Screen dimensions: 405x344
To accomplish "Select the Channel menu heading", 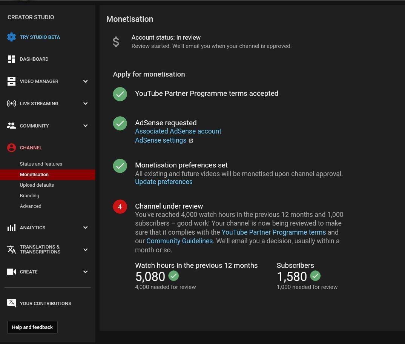I will [x=31, y=147].
